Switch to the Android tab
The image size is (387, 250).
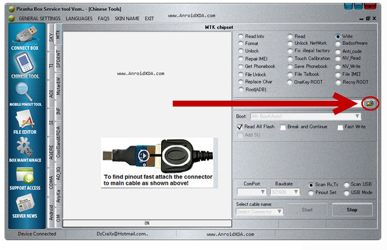point(51,212)
